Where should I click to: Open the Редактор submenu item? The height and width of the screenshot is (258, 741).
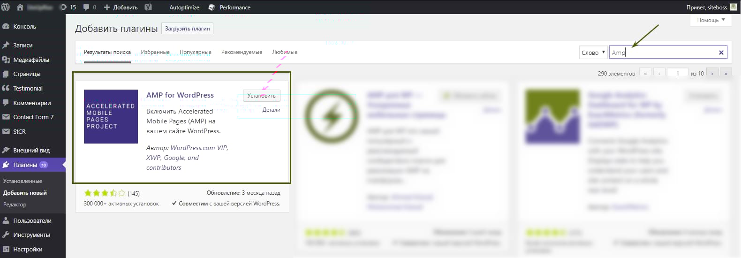pyautogui.click(x=15, y=205)
